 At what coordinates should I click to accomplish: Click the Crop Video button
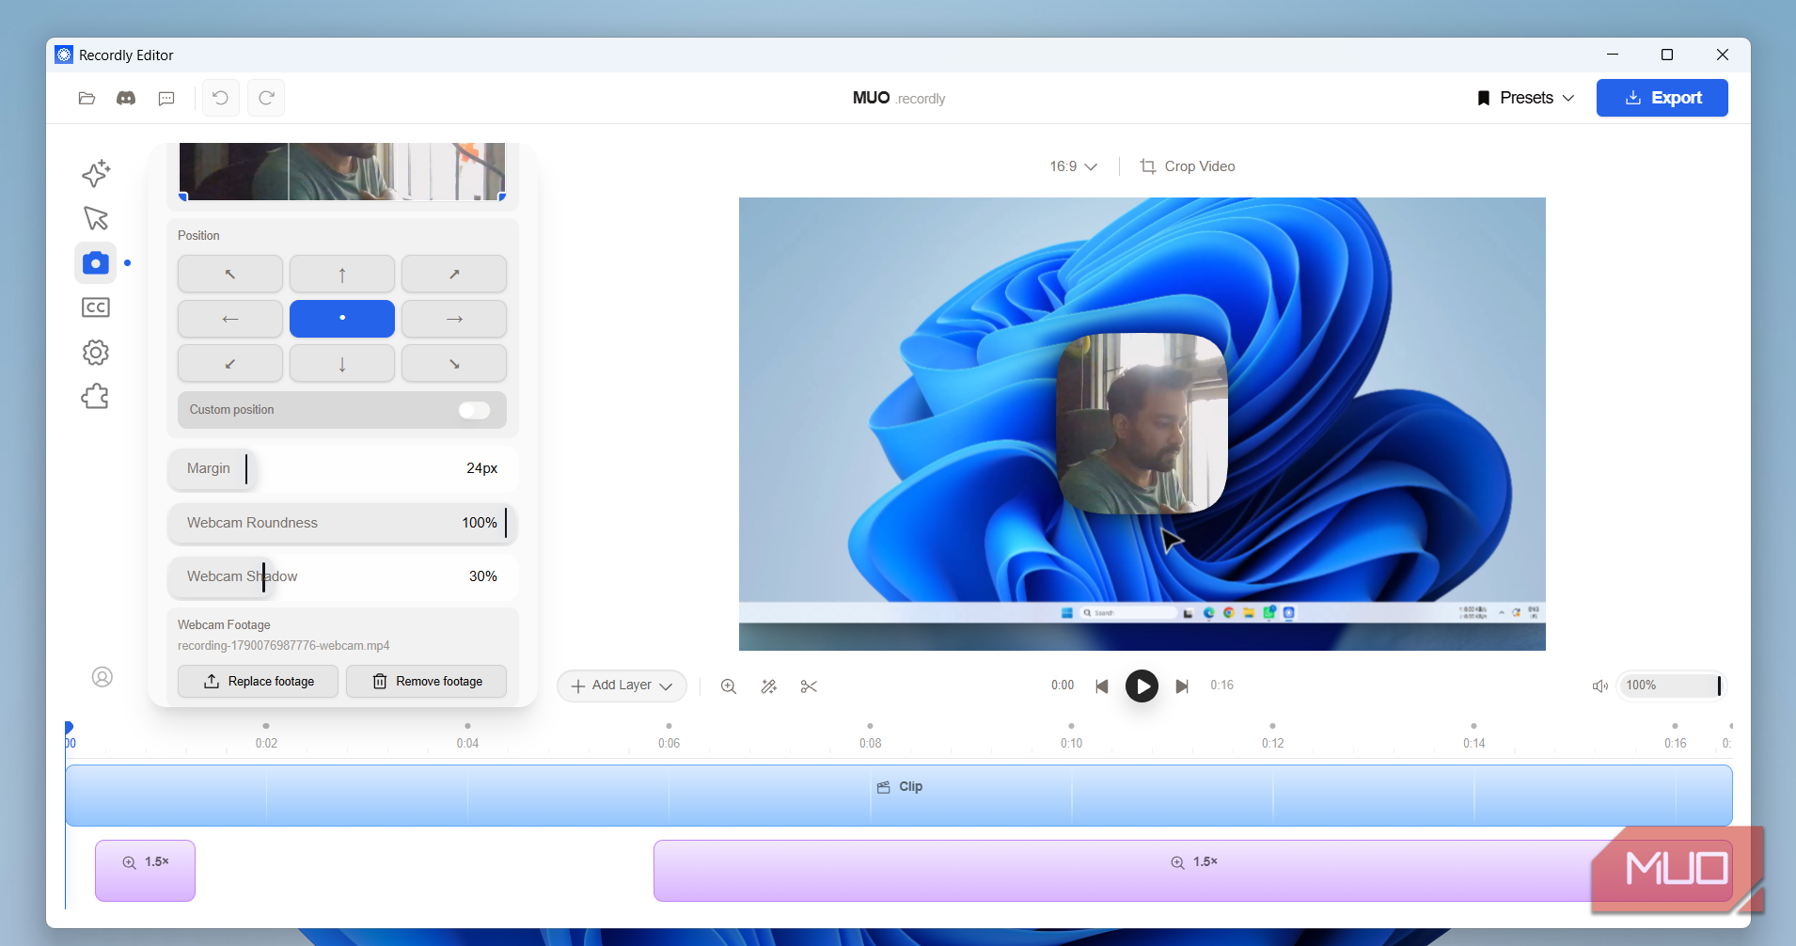click(x=1188, y=166)
